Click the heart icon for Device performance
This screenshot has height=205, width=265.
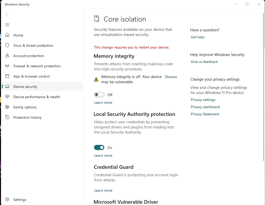(x=7, y=97)
